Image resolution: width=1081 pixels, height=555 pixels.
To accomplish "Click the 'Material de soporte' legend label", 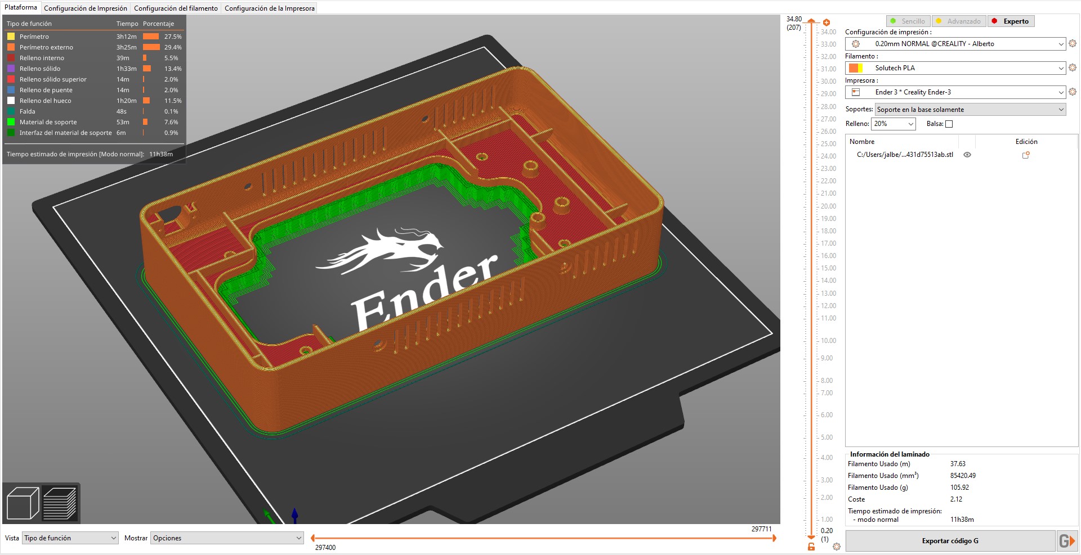I will [48, 122].
